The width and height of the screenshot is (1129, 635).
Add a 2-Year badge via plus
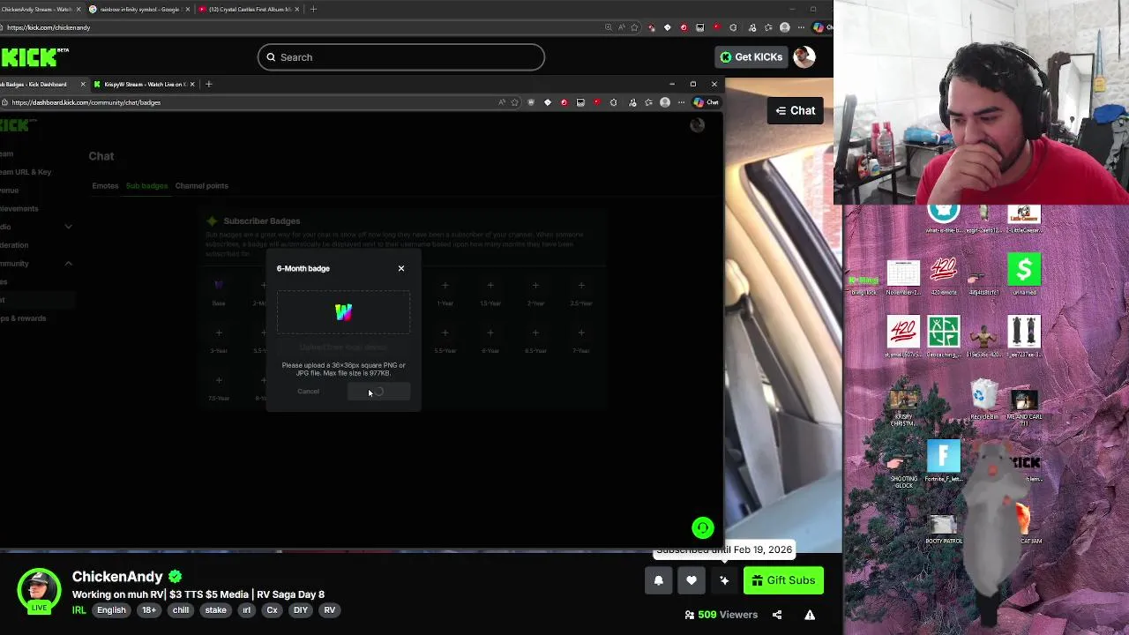coord(535,285)
